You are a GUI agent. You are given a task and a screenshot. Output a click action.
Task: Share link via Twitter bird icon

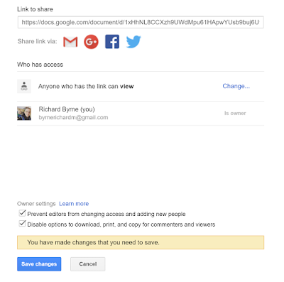[x=133, y=42]
